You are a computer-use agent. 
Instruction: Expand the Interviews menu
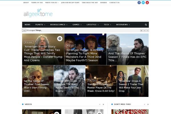[x=123, y=25]
